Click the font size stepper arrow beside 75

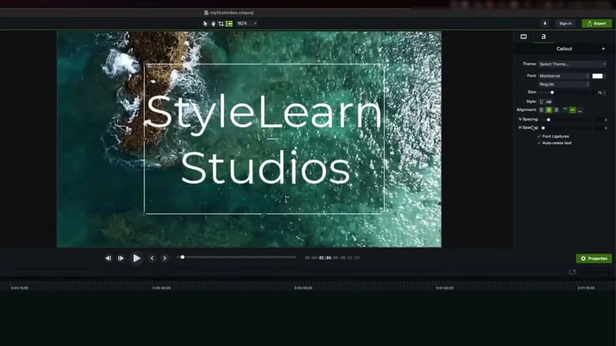[x=605, y=93]
